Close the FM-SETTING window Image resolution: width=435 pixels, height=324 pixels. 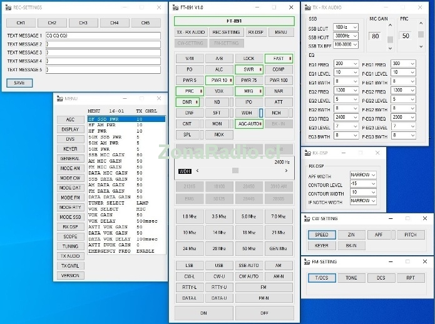click(425, 261)
